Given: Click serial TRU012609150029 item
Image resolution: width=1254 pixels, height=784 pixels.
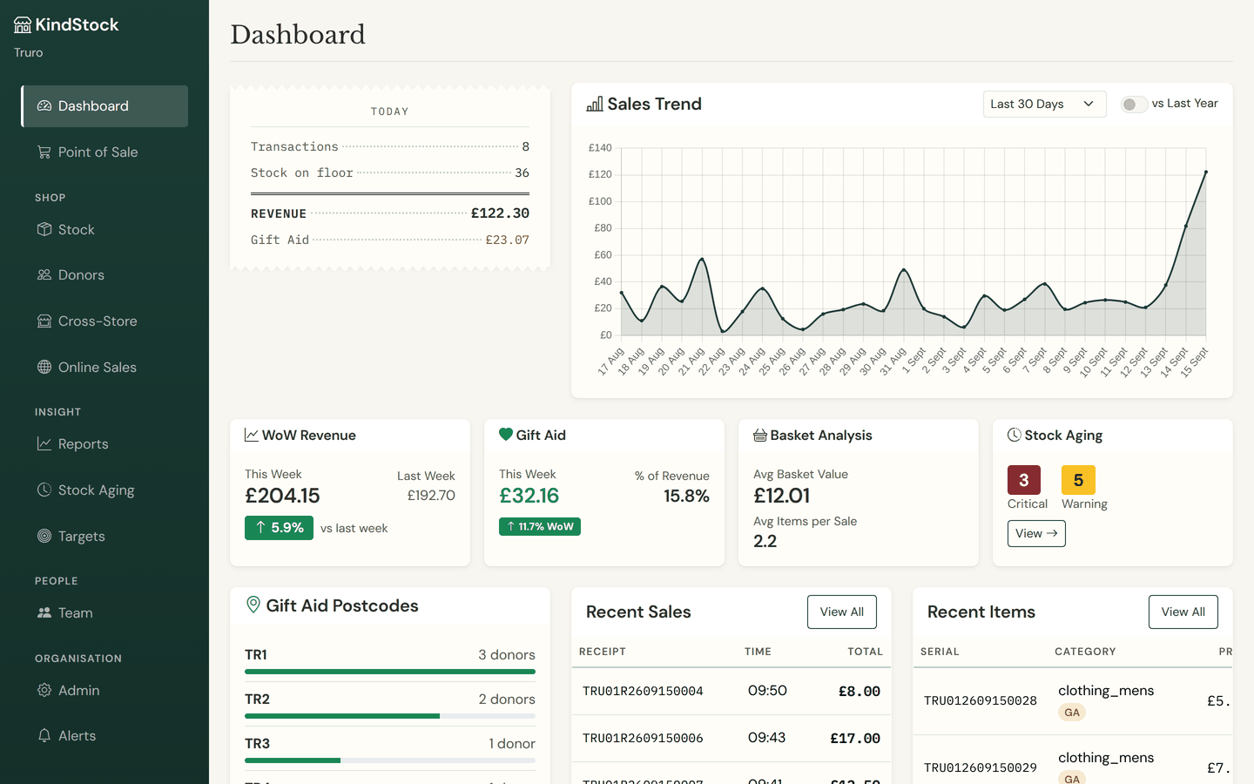Looking at the screenshot, I should 981,767.
